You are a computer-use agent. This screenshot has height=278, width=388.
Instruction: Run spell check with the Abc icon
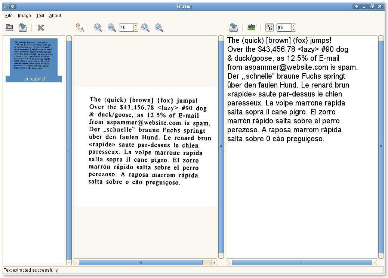point(252,27)
